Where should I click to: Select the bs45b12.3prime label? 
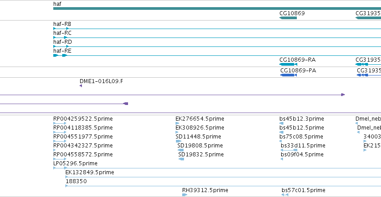(302, 119)
